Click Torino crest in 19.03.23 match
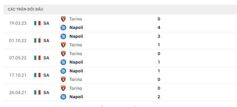 tap(63, 19)
